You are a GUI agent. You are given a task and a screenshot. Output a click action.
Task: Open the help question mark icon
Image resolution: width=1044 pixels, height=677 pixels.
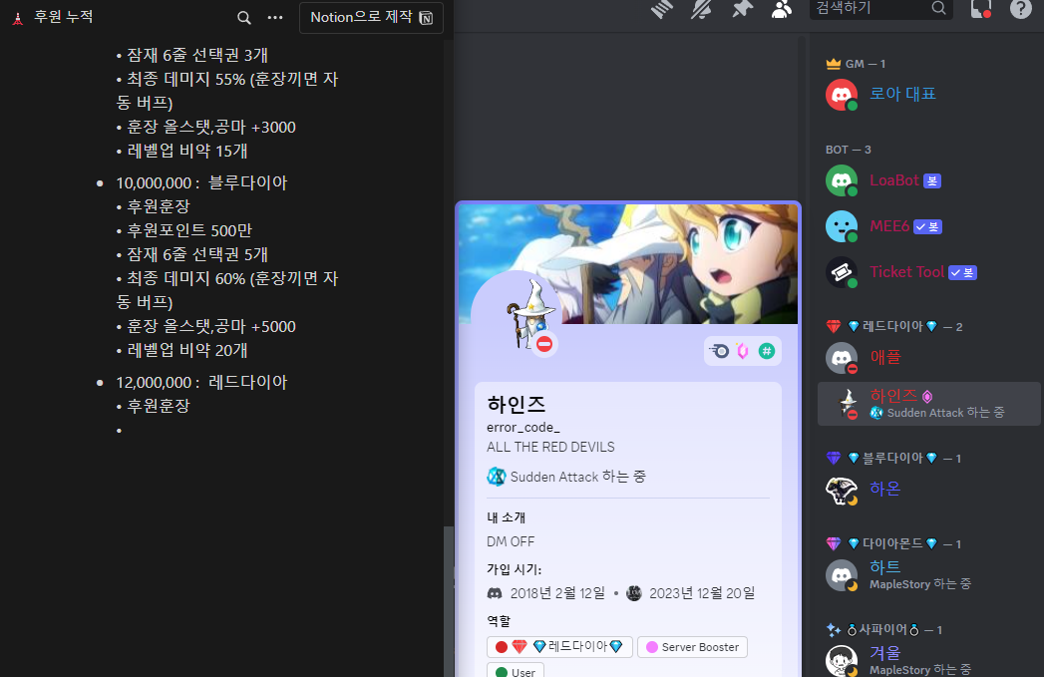coord(1021,9)
